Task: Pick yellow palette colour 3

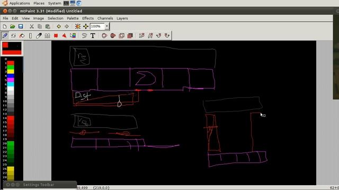Action: tap(11, 72)
